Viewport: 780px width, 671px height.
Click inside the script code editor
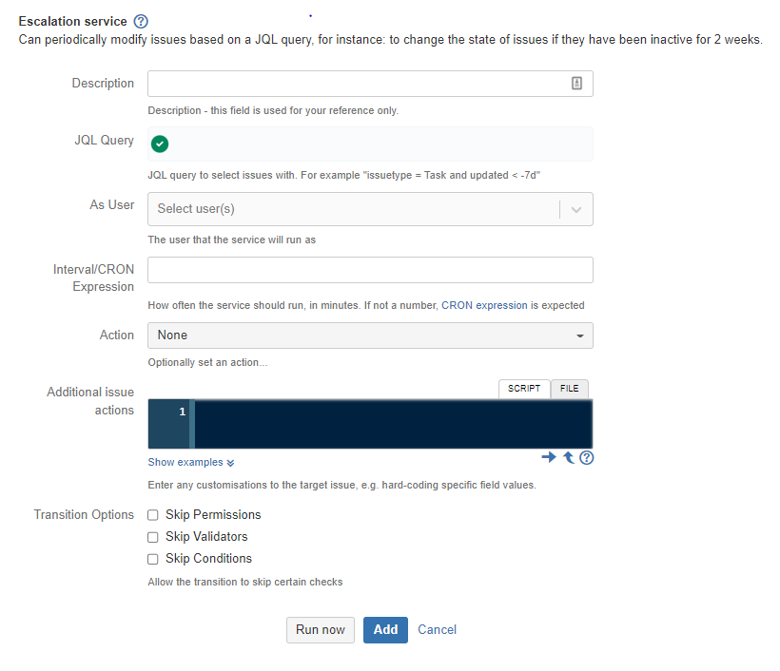coord(393,424)
